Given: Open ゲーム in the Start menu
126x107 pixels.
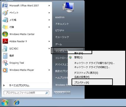Looking at the screenshot, I should coord(59,44).
